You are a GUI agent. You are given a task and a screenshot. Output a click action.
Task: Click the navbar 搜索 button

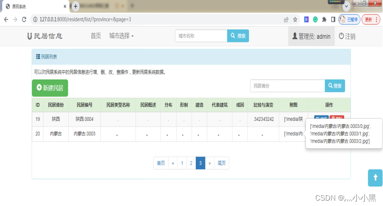[238, 36]
